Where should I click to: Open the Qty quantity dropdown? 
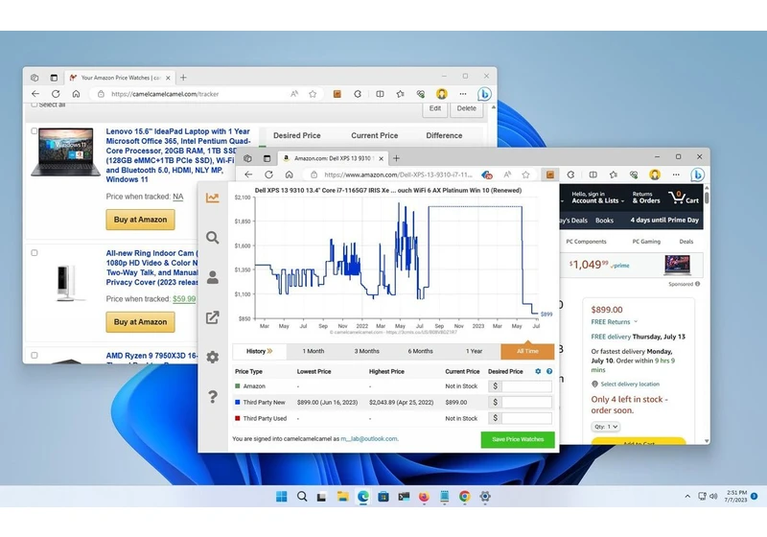pyautogui.click(x=606, y=427)
